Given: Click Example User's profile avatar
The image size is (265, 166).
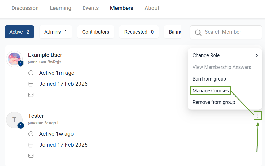Looking at the screenshot, I should point(14,59).
